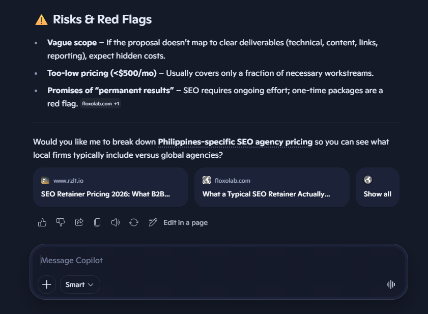Click 'Too-low pricing (<$500/mo)' text
The height and width of the screenshot is (314, 428).
click(x=102, y=73)
